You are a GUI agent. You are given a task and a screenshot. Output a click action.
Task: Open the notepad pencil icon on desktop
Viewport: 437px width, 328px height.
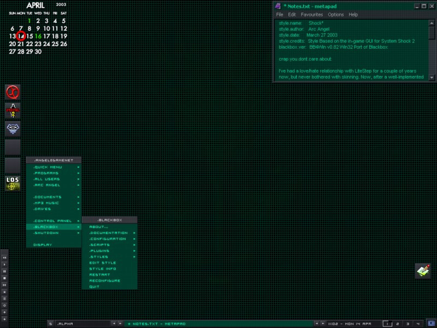[423, 271]
